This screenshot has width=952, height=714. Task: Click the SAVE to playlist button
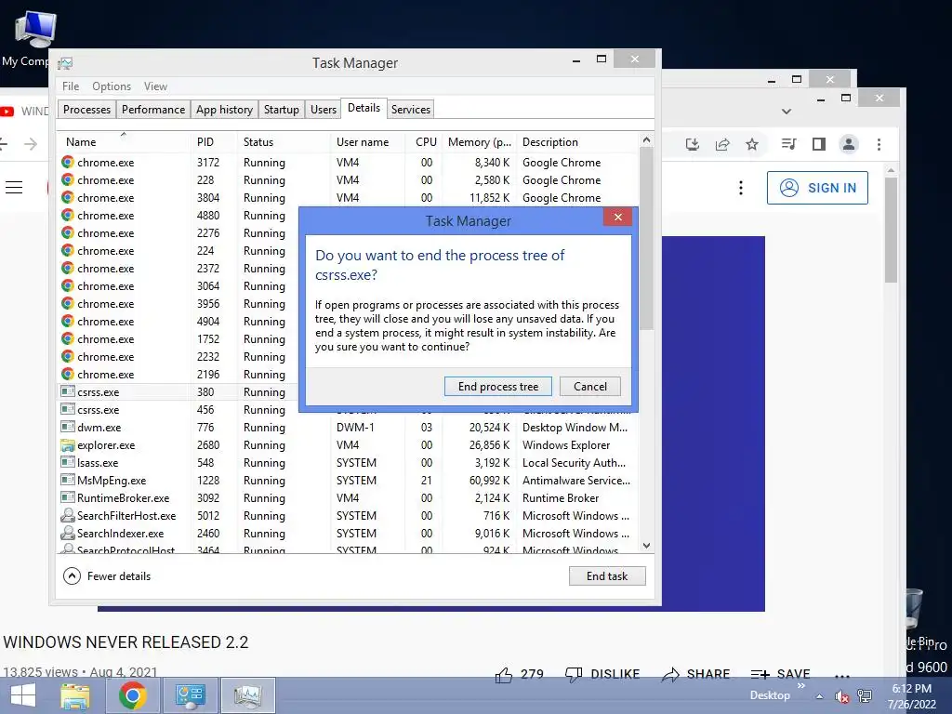(x=780, y=674)
